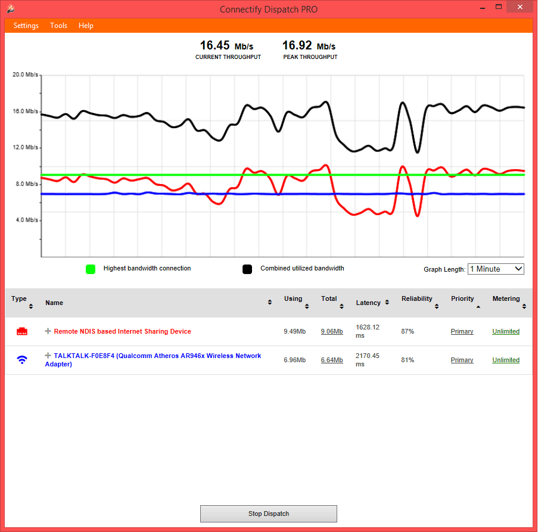Image resolution: width=538 pixels, height=532 pixels.
Task: Click the 16.45 Mb/s current throughput value
Action: point(226,45)
